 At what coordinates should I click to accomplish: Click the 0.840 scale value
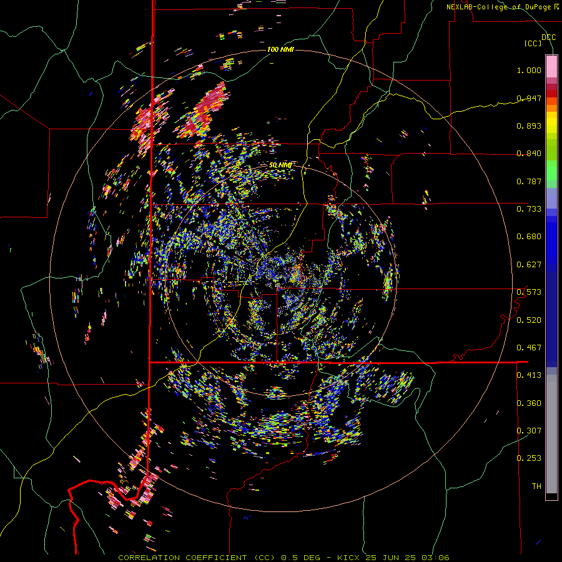(529, 154)
